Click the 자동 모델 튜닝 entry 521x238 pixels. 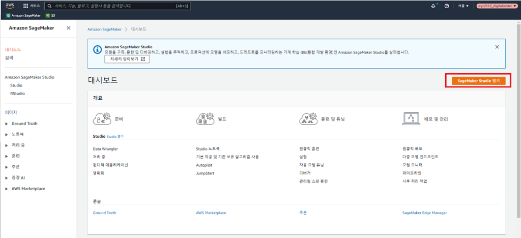click(311, 165)
